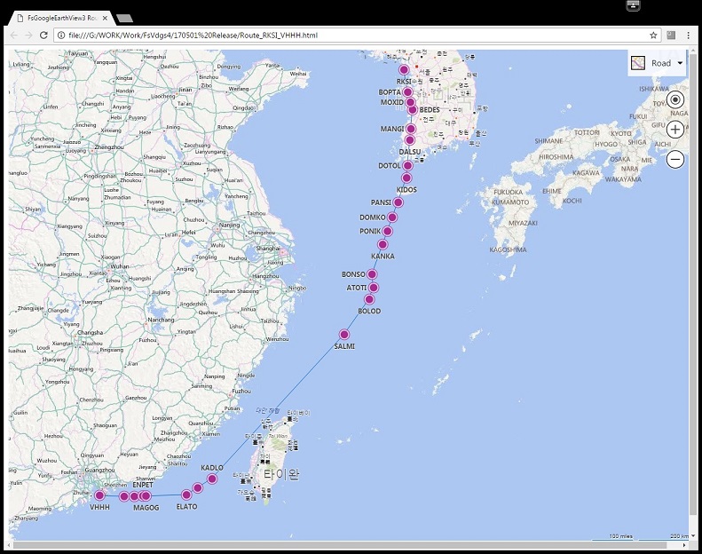
Task: Click the BEDES waypoint marker
Action: coord(413,110)
